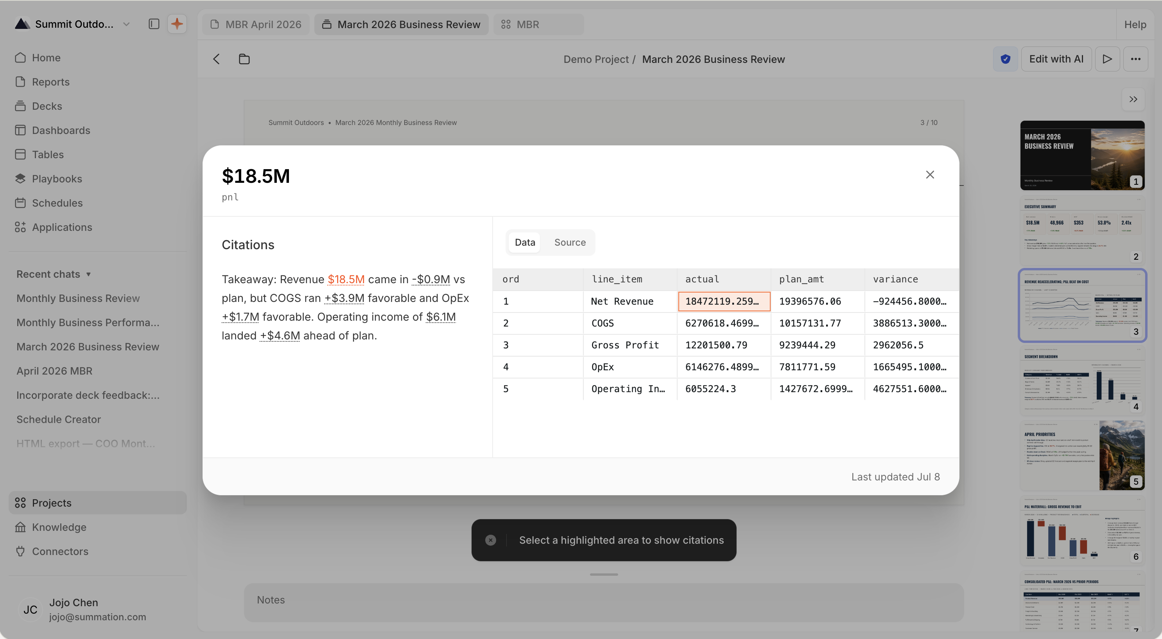Toggle the sidebar panel icon
Viewport: 1162px width, 639px height.
pyautogui.click(x=154, y=24)
